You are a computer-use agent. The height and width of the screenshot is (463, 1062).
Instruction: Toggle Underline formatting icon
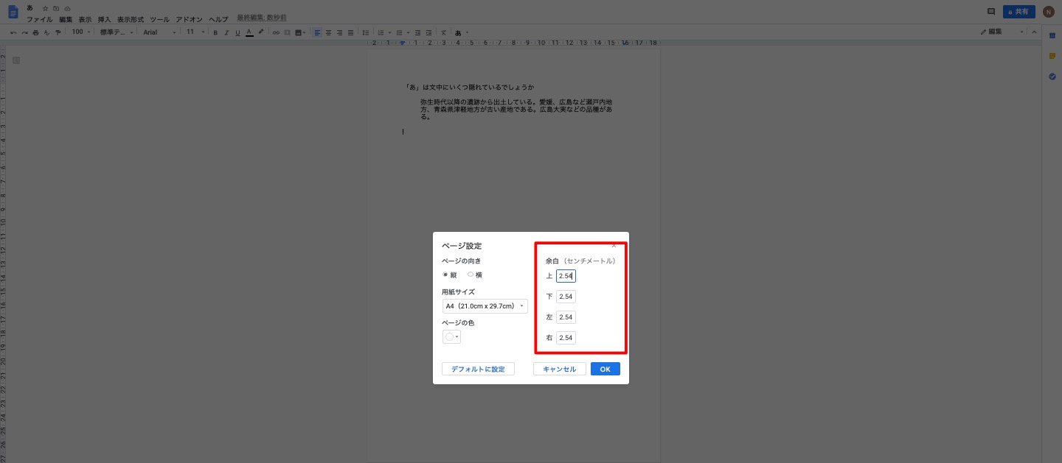pos(237,32)
